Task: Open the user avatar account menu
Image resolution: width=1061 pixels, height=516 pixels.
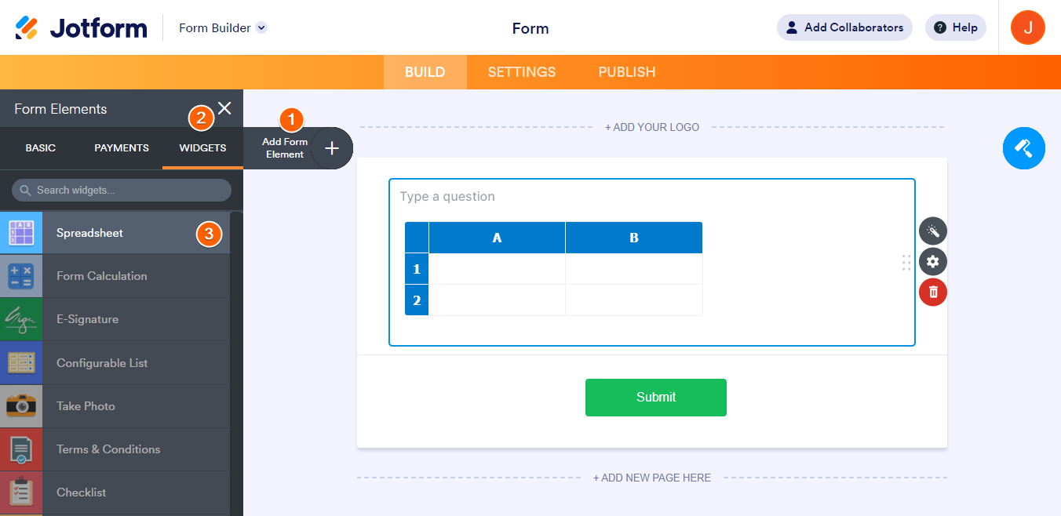Action: tap(1027, 28)
